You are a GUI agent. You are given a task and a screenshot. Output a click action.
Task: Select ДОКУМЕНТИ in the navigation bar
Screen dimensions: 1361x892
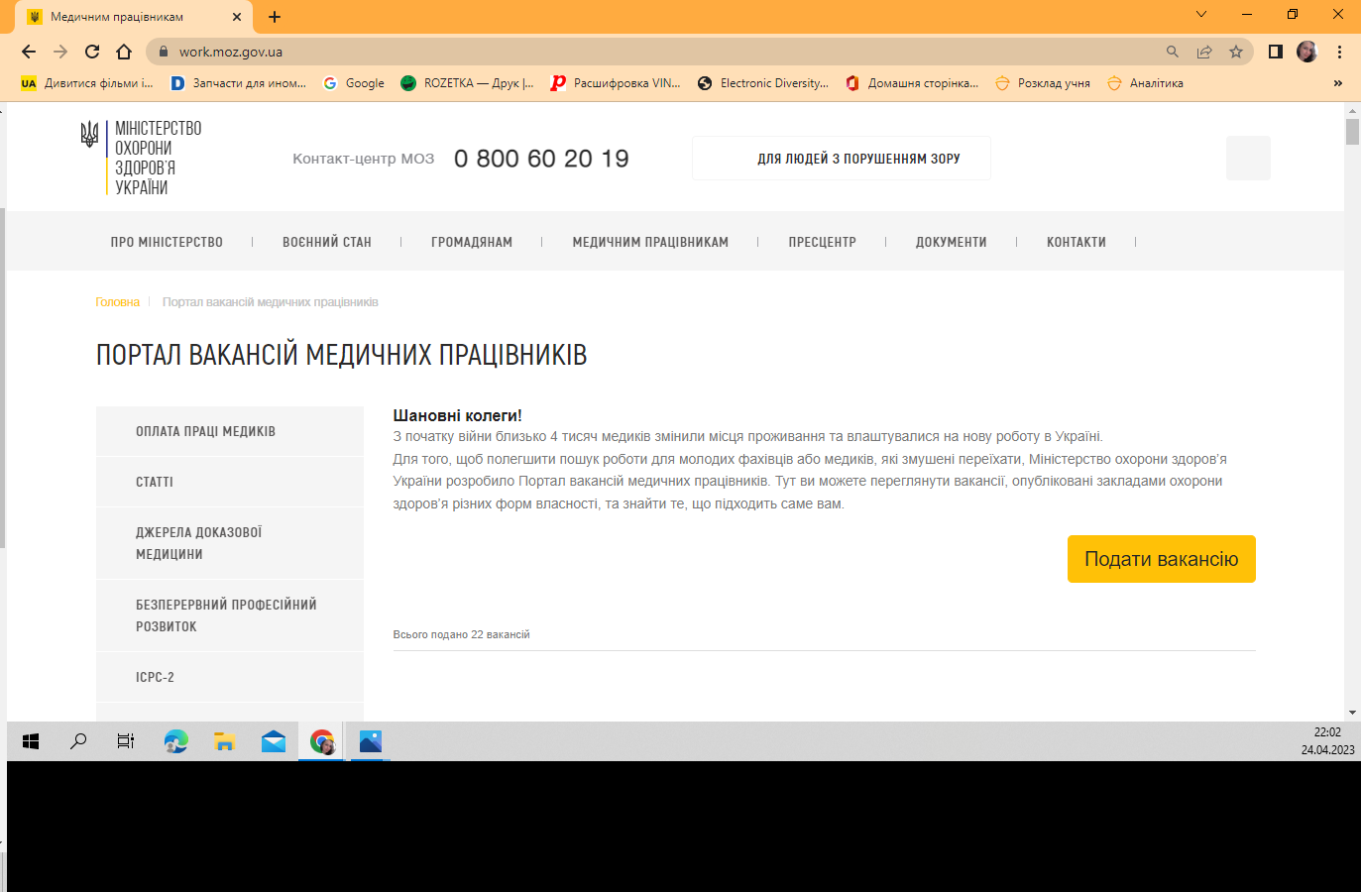951,242
